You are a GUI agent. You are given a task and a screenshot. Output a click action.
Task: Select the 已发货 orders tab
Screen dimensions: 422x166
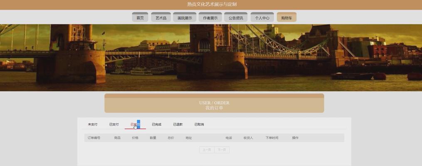pos(136,124)
